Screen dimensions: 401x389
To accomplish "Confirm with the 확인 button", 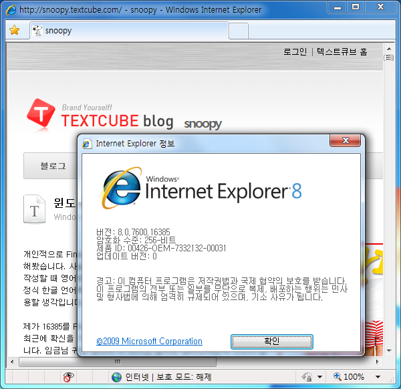I will (x=272, y=342).
